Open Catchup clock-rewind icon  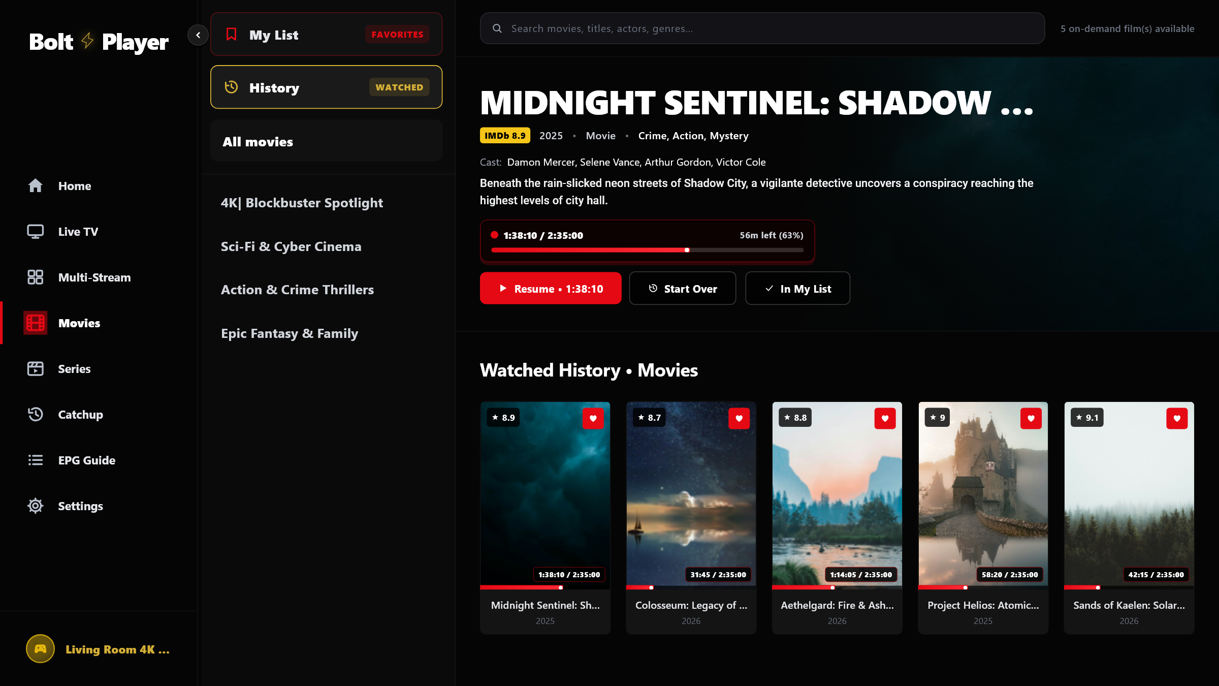35,415
